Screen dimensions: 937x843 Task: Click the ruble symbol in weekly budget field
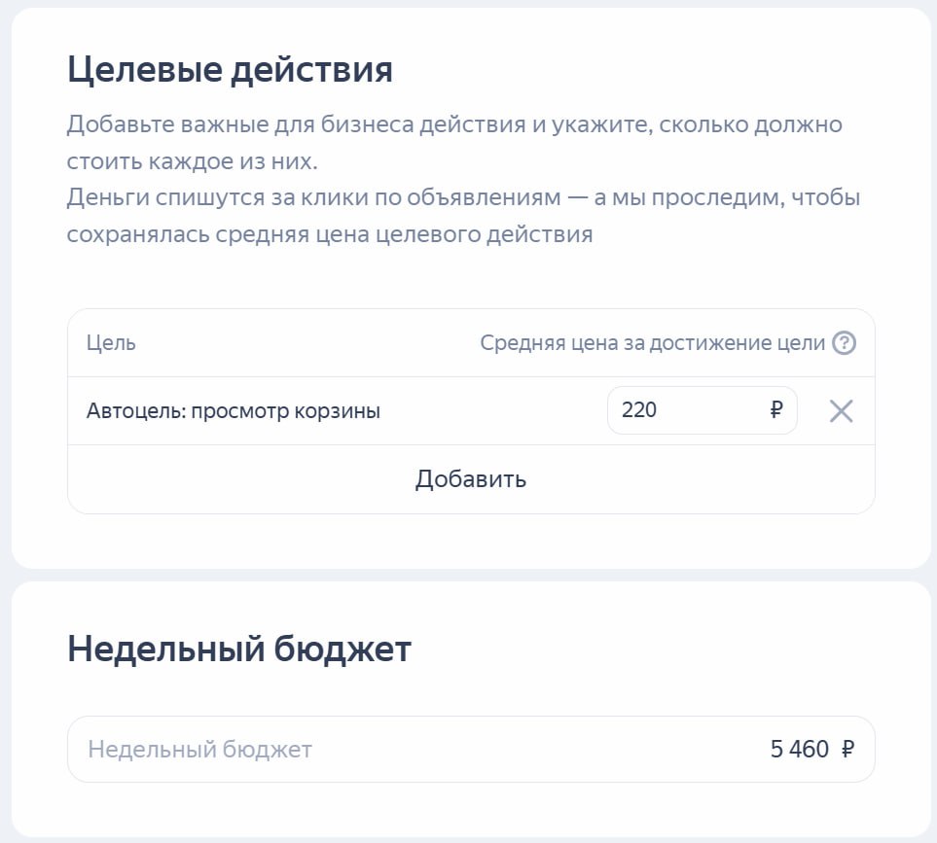tap(847, 750)
